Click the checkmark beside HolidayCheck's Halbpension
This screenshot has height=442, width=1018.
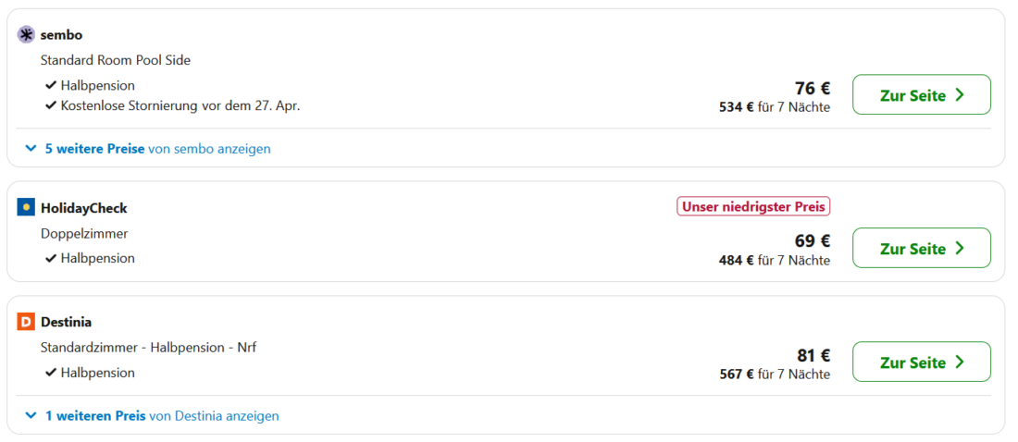tap(51, 259)
